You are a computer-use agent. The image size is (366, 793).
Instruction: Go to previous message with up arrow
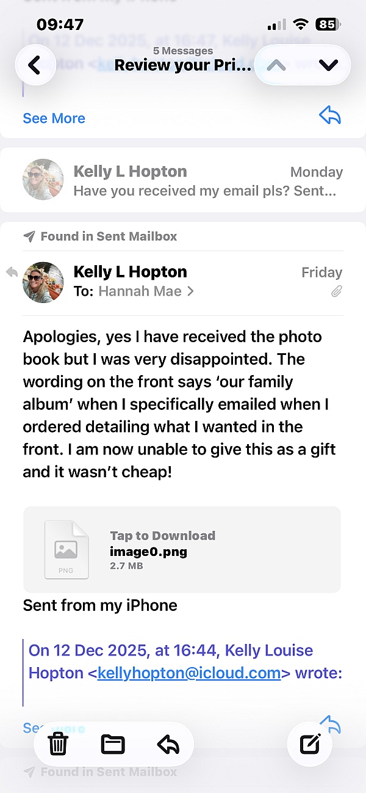[x=276, y=65]
